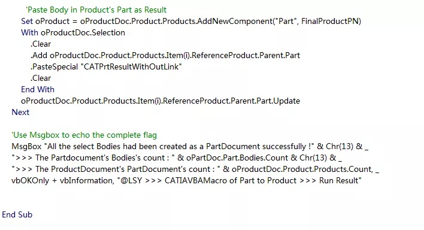
Task: Click the Set oProduct assignment line
Action: 191,21
